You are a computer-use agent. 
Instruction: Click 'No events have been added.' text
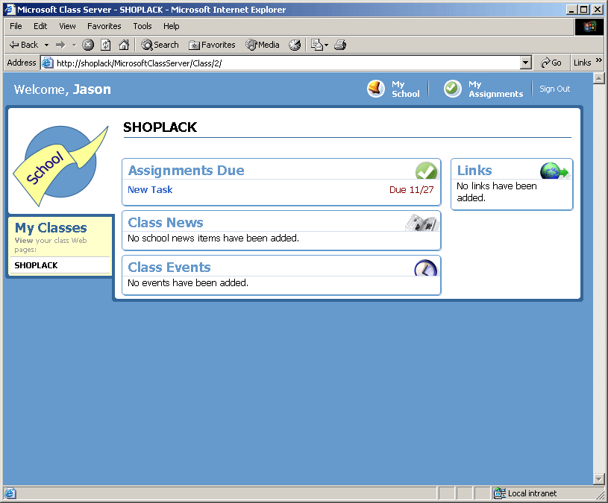point(188,282)
